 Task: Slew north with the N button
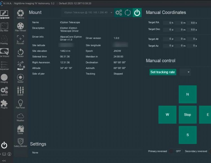click(x=188, y=94)
